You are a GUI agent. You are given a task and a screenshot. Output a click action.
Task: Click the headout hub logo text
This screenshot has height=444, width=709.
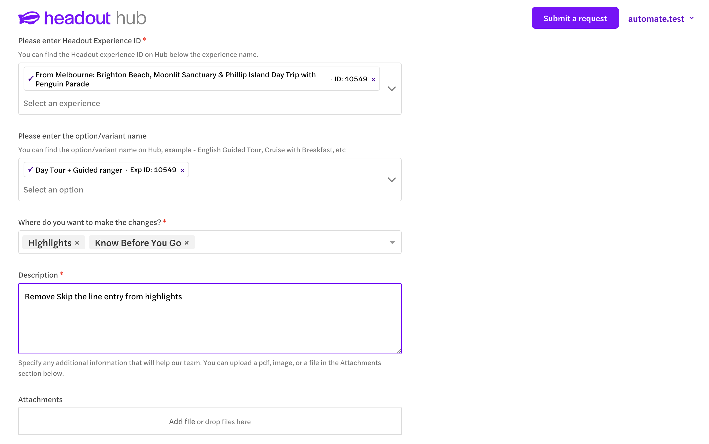click(x=95, y=18)
